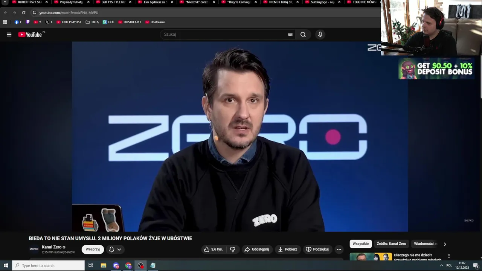Image resolution: width=482 pixels, height=271 pixels.
Task: Show hidden system tray icons
Action: (441, 266)
